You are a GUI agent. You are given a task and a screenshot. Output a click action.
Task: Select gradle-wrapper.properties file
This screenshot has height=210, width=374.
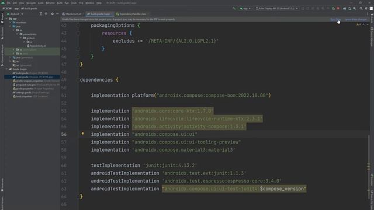tap(36, 81)
